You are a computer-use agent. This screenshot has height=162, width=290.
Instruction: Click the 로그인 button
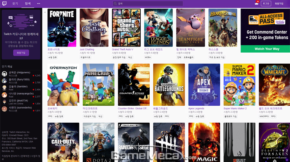pos(266,3)
